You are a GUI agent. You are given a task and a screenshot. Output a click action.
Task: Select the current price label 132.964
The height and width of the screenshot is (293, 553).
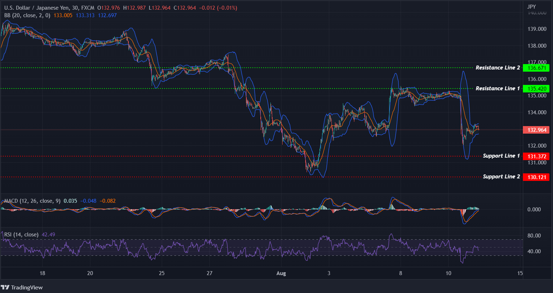coord(536,130)
